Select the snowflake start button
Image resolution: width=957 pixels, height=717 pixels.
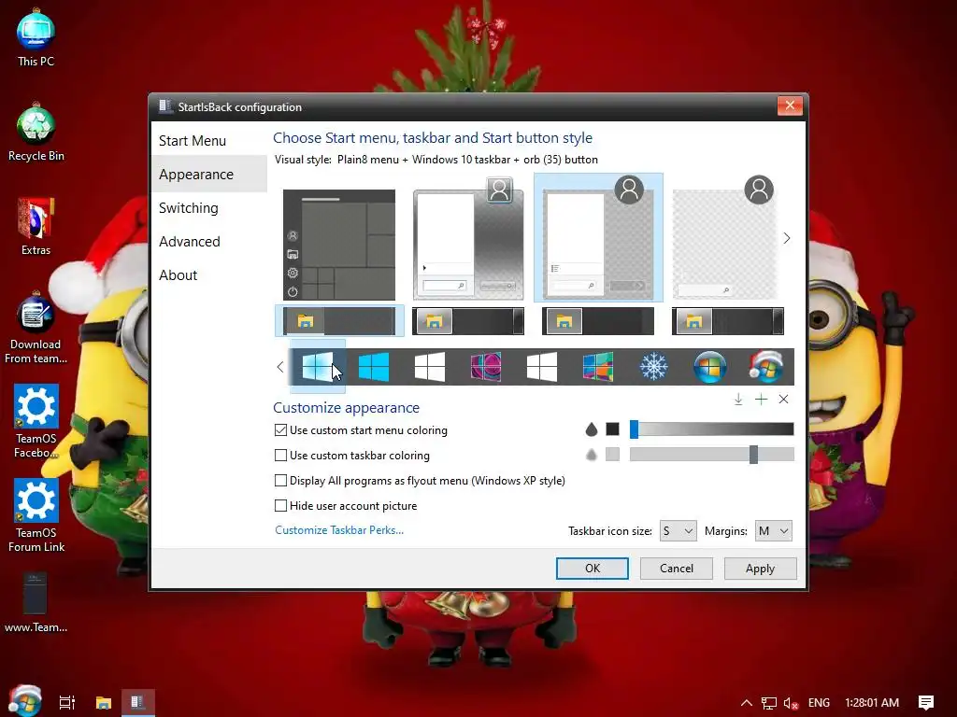(653, 367)
